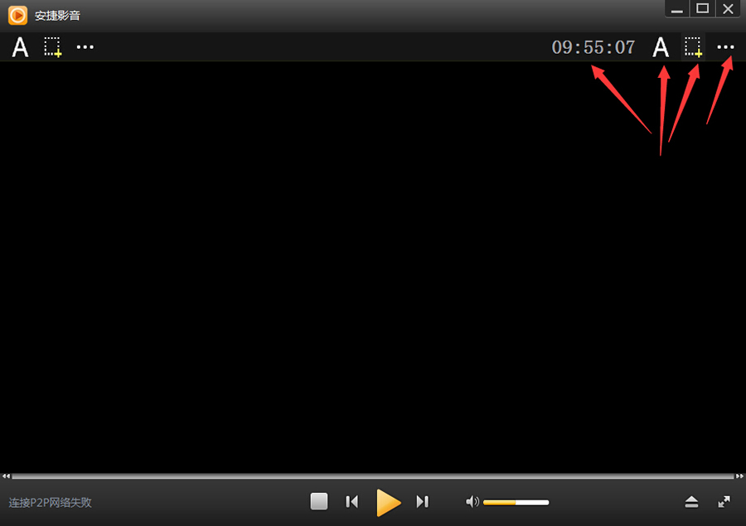Skip to the previous track
The width and height of the screenshot is (746, 526).
point(352,501)
